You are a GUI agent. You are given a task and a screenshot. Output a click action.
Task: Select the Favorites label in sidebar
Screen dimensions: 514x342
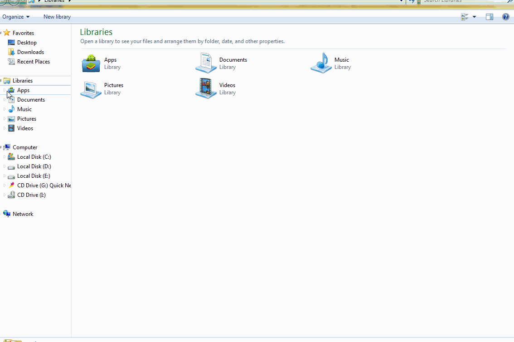pyautogui.click(x=23, y=33)
